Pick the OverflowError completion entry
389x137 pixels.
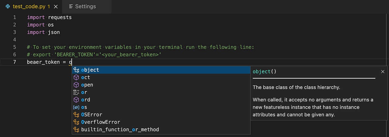(x=101, y=122)
